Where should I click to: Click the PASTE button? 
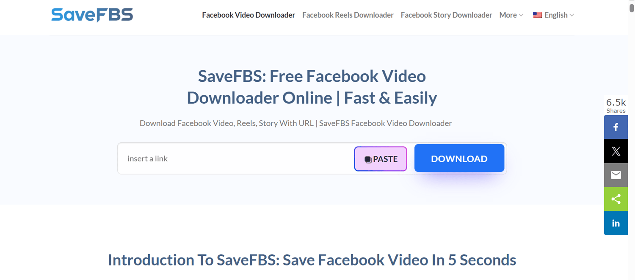point(381,159)
